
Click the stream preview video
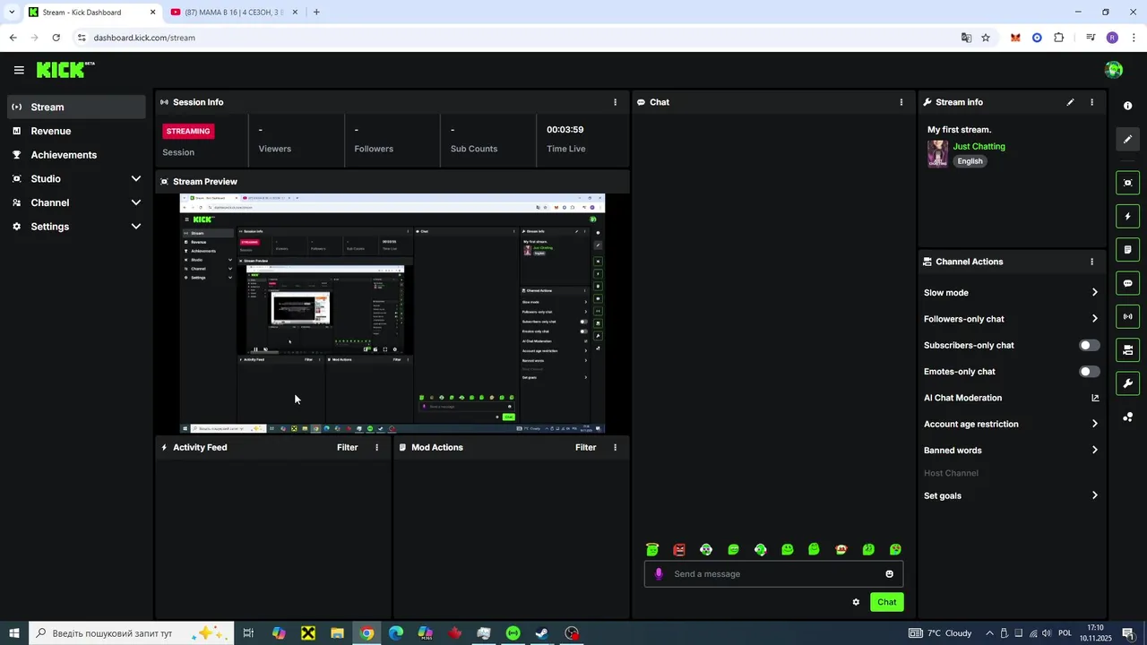point(392,314)
